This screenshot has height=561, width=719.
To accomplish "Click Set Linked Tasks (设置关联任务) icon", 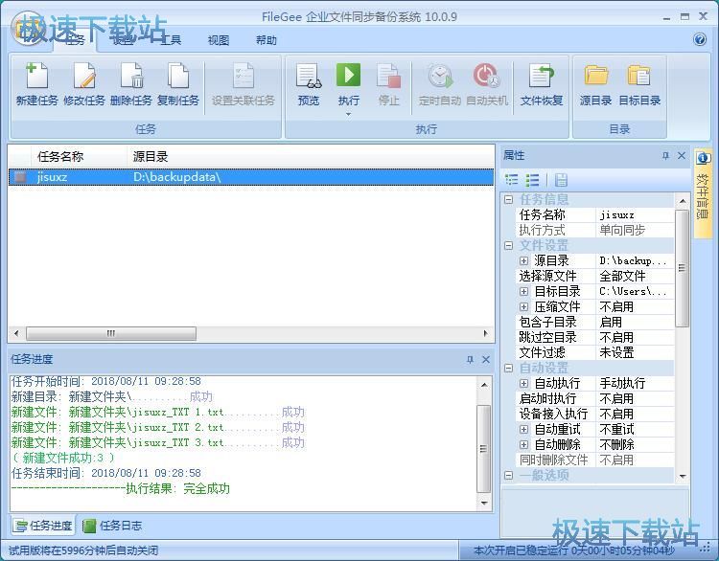I will 244,76.
